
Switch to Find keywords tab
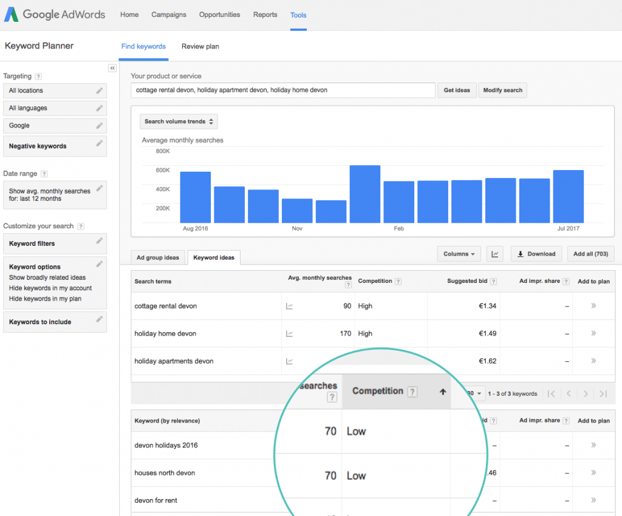[x=143, y=46]
